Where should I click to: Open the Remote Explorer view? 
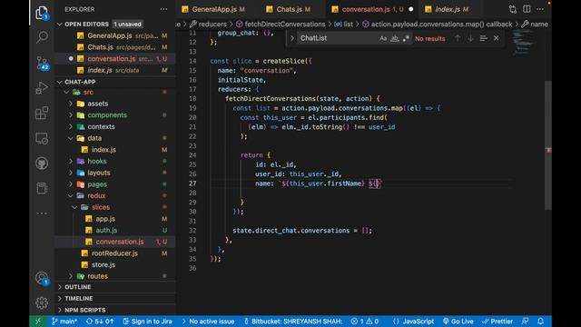tap(42, 138)
